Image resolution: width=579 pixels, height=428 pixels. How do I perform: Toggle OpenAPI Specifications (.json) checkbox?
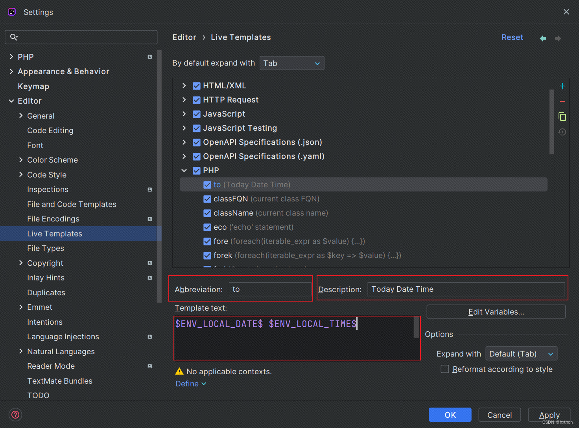pyautogui.click(x=197, y=142)
